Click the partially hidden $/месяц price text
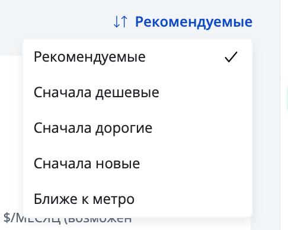The height and width of the screenshot is (230, 288). click(x=67, y=219)
